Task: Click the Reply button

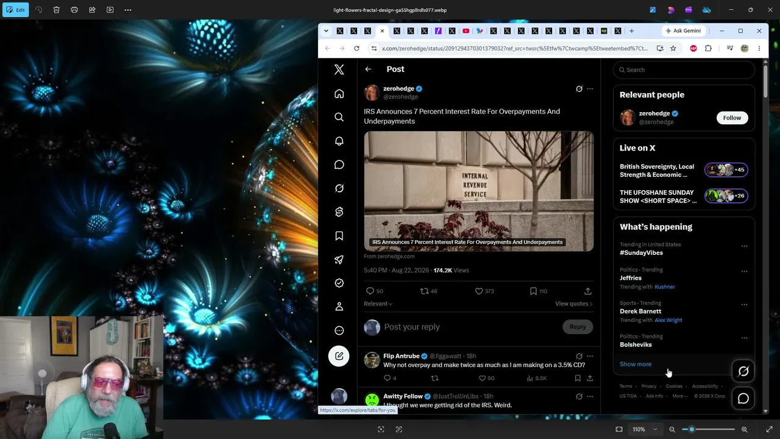Action: (578, 327)
